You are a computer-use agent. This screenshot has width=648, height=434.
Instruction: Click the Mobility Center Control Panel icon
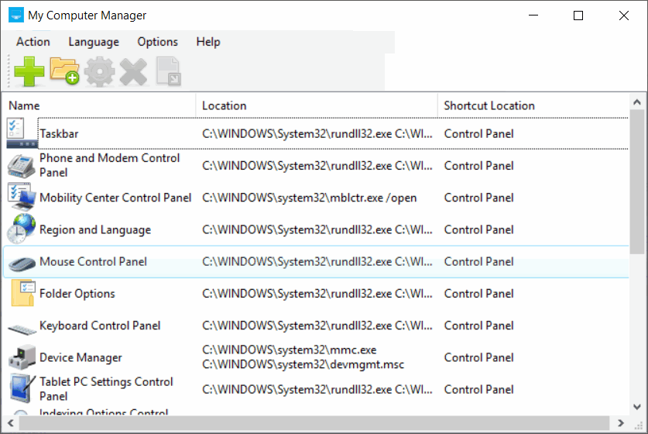point(21,198)
